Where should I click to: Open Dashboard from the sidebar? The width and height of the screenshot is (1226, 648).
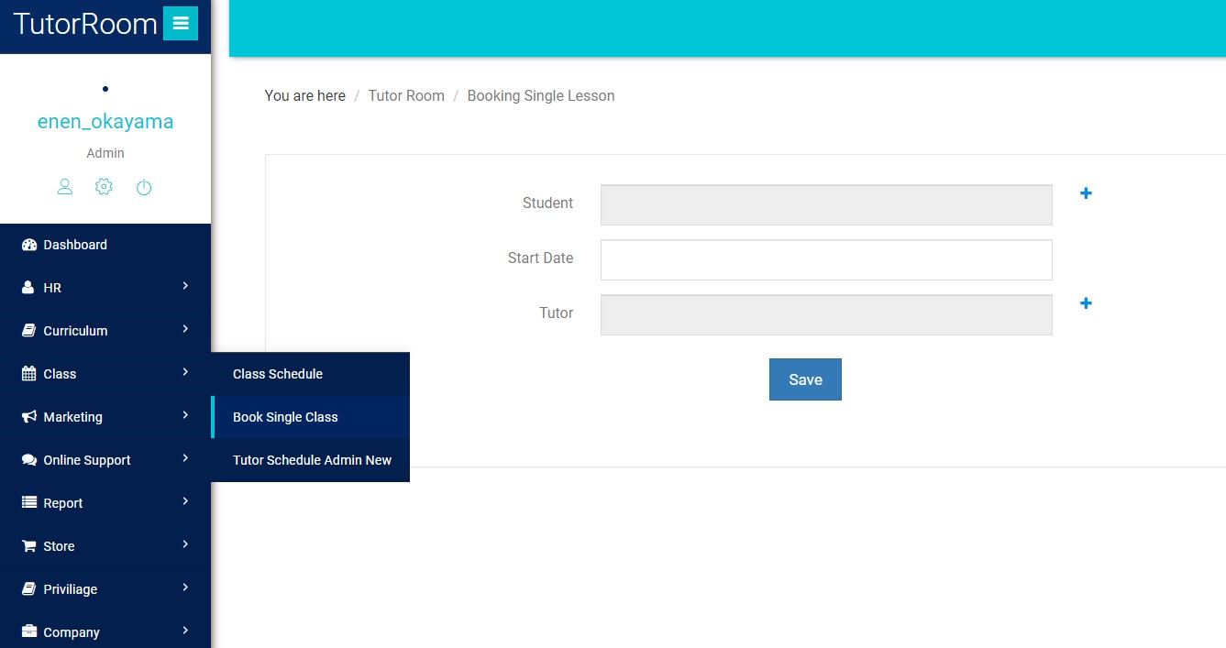tap(75, 245)
